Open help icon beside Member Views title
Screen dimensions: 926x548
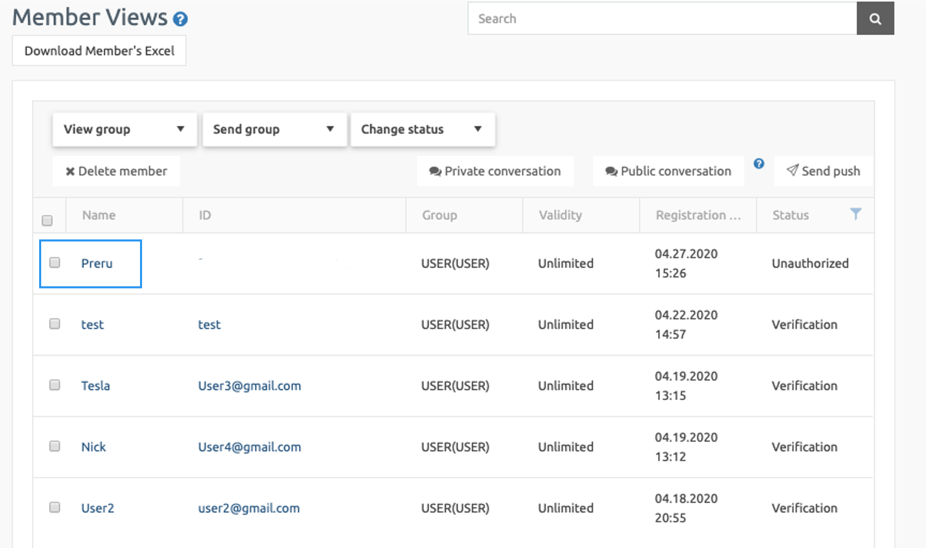coord(180,20)
